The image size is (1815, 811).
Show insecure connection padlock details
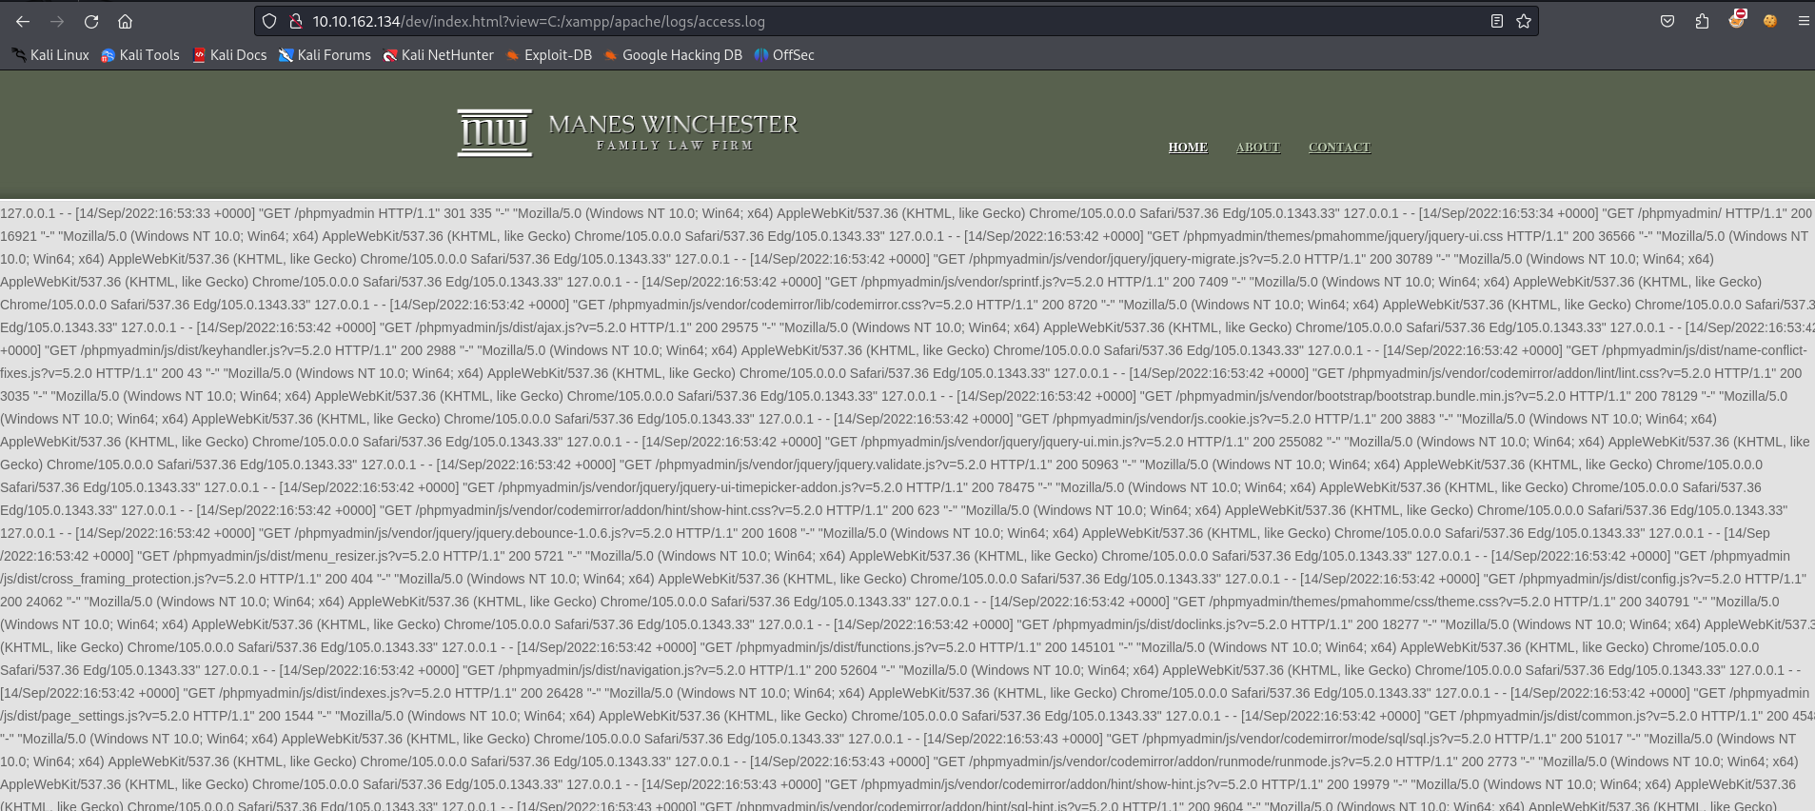pyautogui.click(x=295, y=21)
